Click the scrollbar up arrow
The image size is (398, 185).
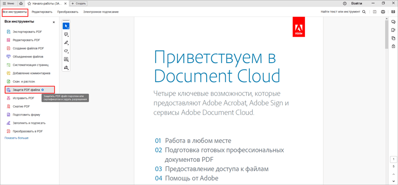click(386, 19)
